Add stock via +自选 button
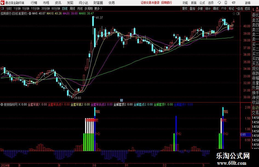Viewport: 259px width, 167px height. click(239, 9)
